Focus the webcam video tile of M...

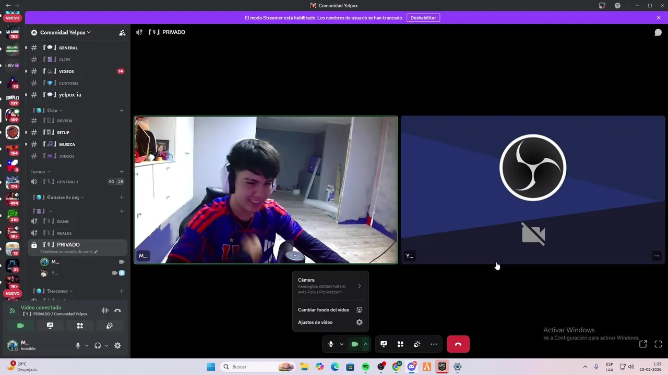pos(266,190)
